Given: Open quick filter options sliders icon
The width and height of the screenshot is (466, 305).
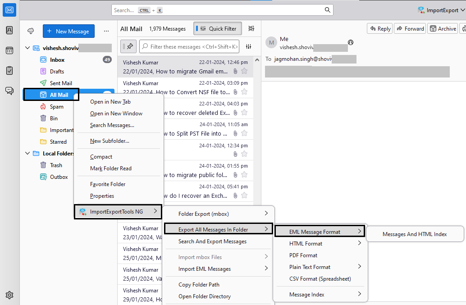Looking at the screenshot, I should point(248,46).
